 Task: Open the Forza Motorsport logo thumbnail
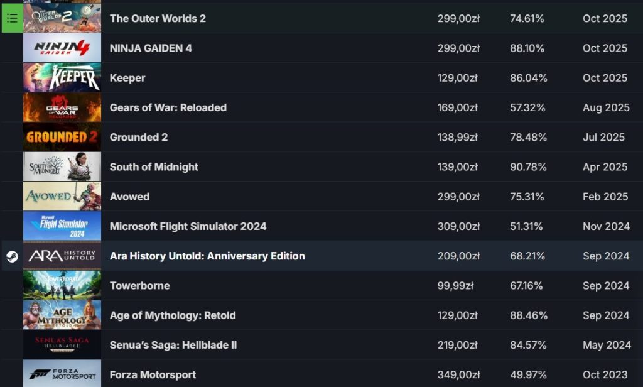tap(62, 374)
